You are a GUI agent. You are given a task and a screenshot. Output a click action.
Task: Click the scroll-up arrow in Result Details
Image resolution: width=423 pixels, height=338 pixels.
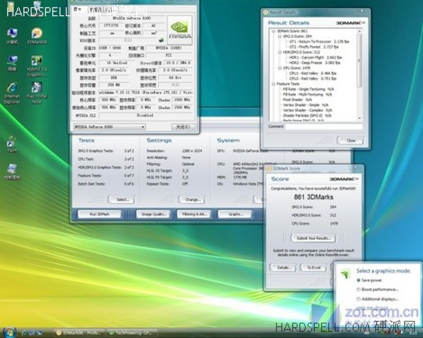(359, 31)
